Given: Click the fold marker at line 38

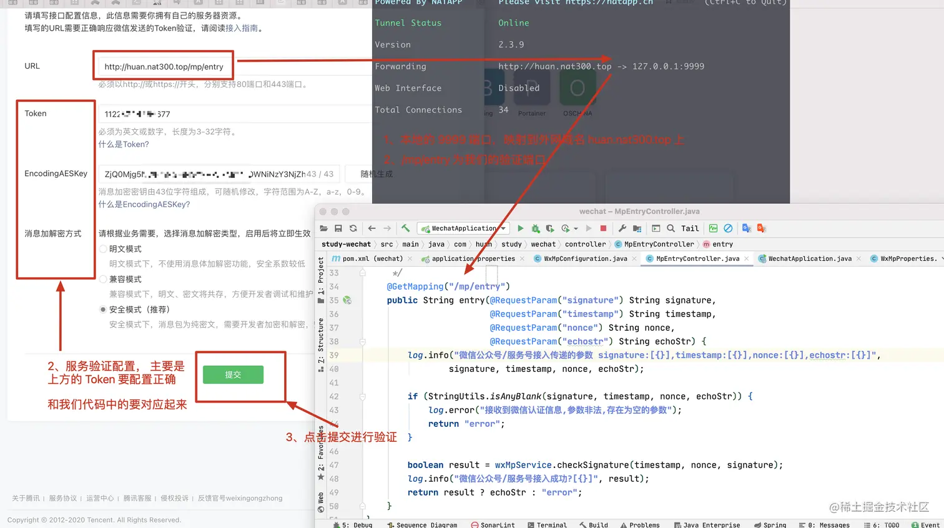Looking at the screenshot, I should 362,341.
